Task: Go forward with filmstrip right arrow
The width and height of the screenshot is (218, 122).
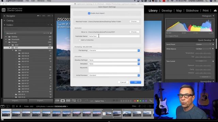Action: [20, 106]
